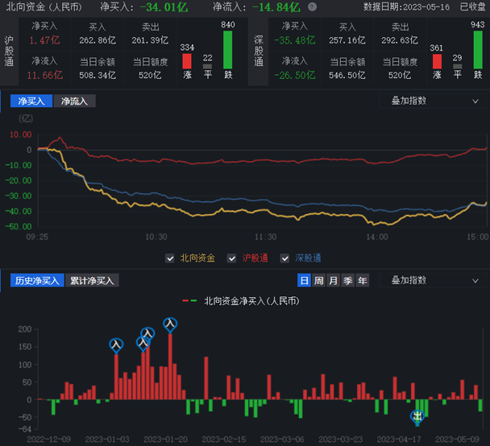Switch to the 累计净买入 tab
490x446 pixels.
92,281
